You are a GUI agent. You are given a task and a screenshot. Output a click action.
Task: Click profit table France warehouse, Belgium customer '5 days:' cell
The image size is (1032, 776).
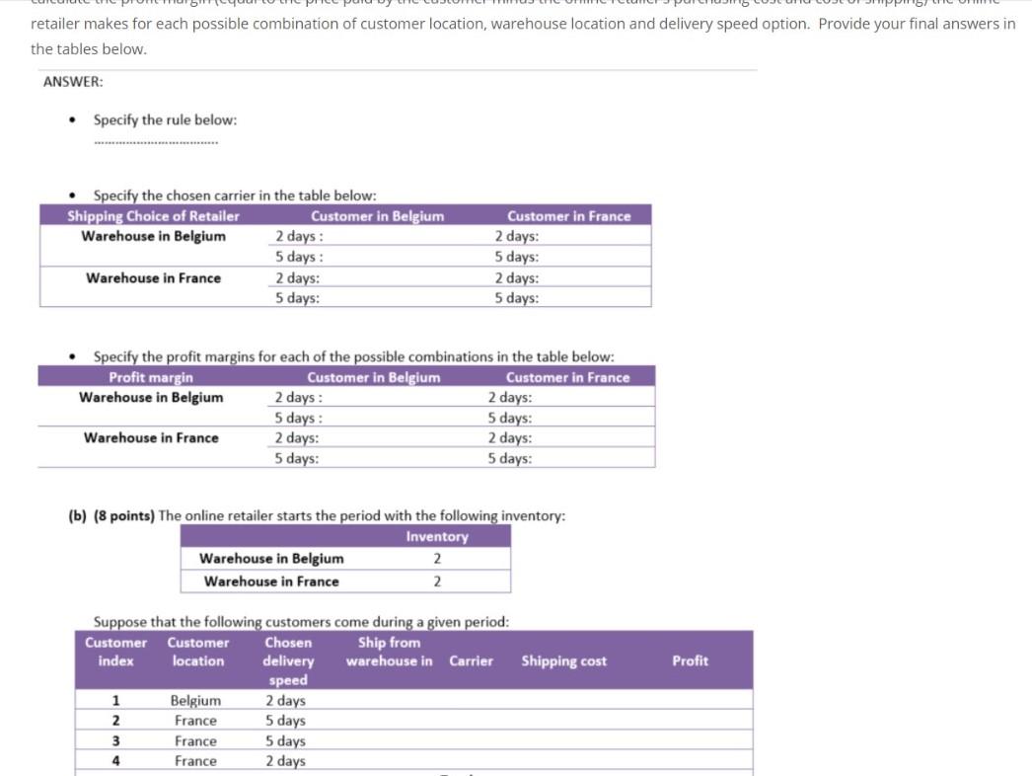tap(374, 458)
